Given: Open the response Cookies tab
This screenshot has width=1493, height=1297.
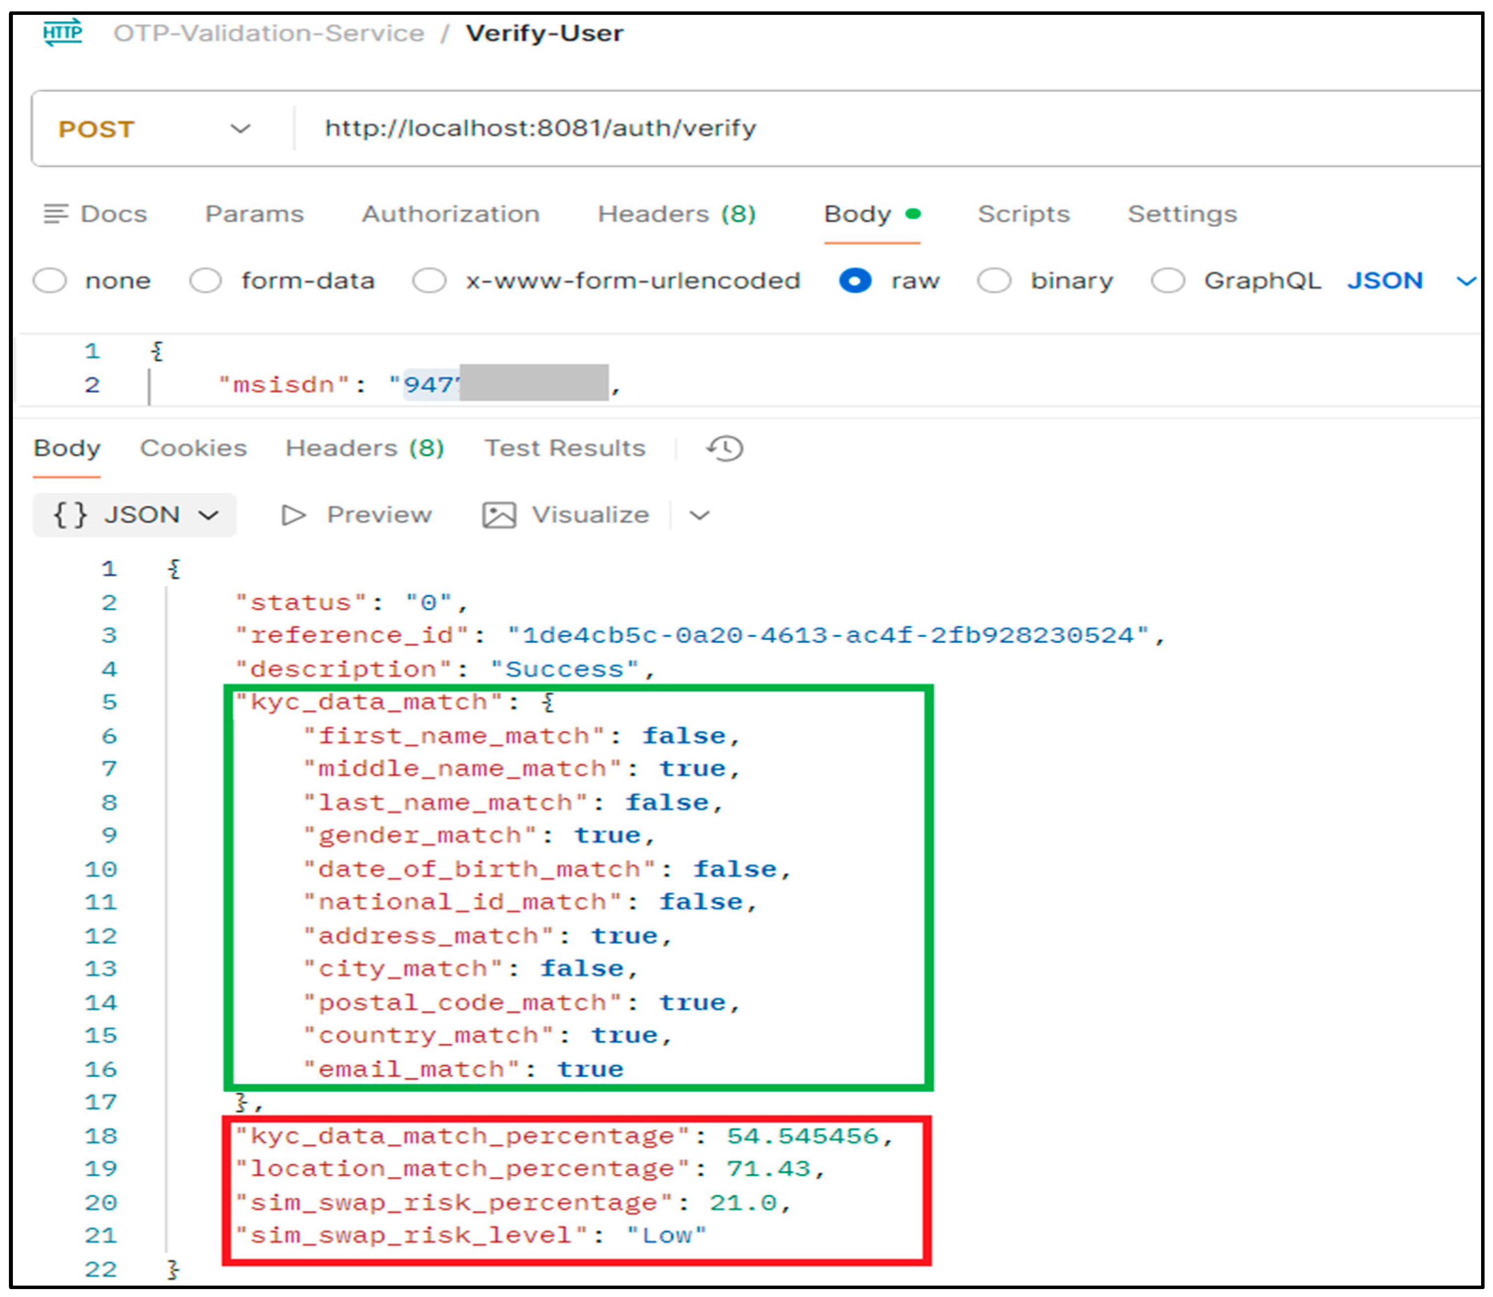Looking at the screenshot, I should pyautogui.click(x=193, y=448).
